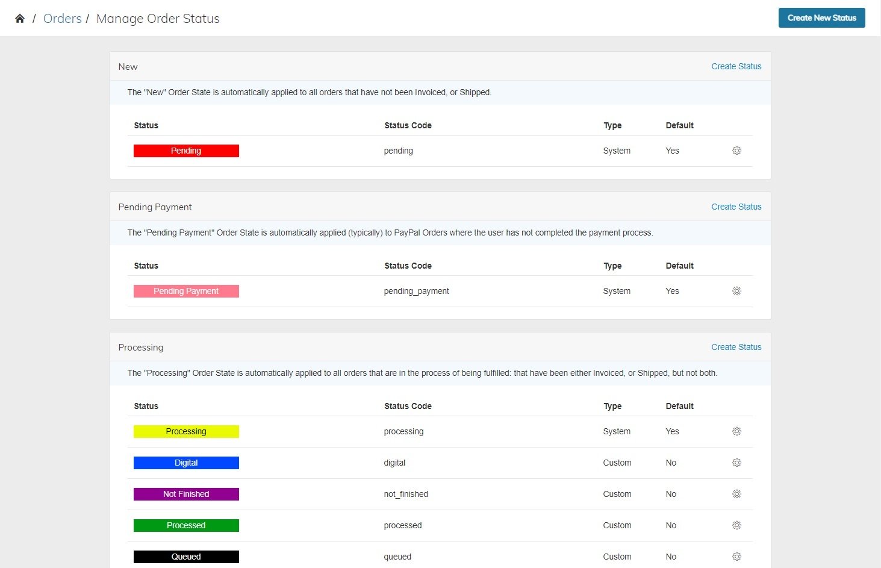Open settings gear for Not Finished status
This screenshot has height=568, width=881.
pos(736,494)
